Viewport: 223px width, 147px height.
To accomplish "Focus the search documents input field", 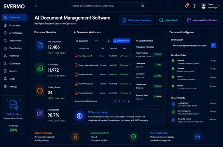I will pyautogui.click(x=108, y=6).
